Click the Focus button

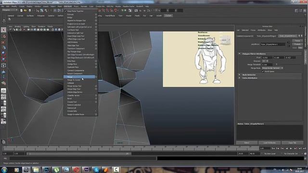coord(297,41)
